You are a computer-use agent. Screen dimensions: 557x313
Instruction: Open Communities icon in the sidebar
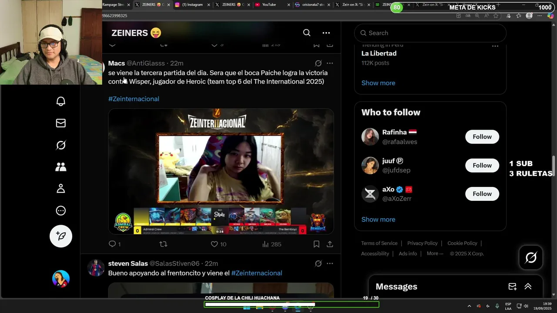pyautogui.click(x=61, y=167)
